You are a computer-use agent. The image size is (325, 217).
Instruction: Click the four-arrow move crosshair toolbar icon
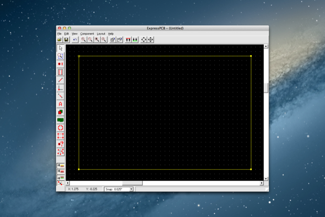[x=150, y=39]
